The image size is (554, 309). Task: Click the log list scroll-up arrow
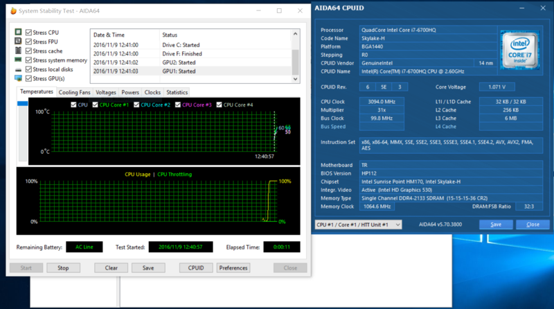click(x=296, y=33)
